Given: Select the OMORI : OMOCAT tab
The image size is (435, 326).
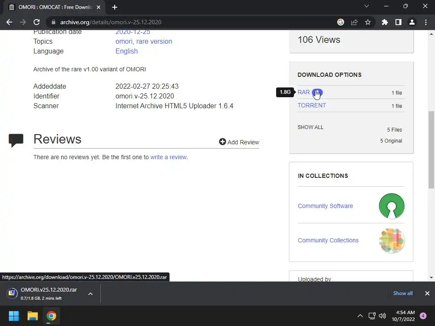Looking at the screenshot, I should point(54,7).
